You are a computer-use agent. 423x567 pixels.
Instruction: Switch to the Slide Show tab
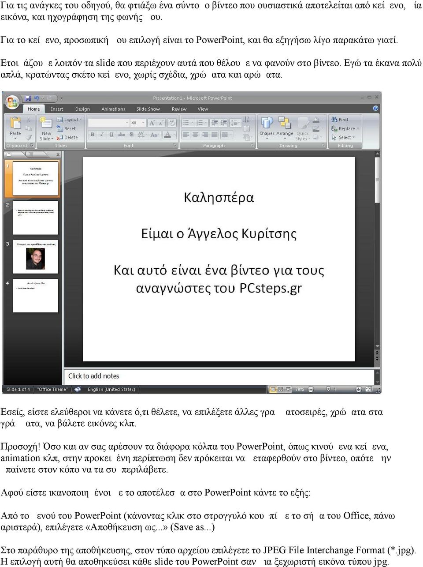point(148,109)
